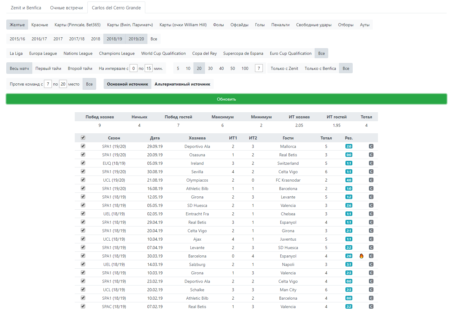The image size is (450, 312).
Task: Select Первый тайм period filter
Action: tap(48, 68)
